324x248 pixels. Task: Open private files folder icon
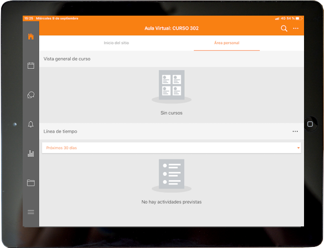[x=31, y=183]
